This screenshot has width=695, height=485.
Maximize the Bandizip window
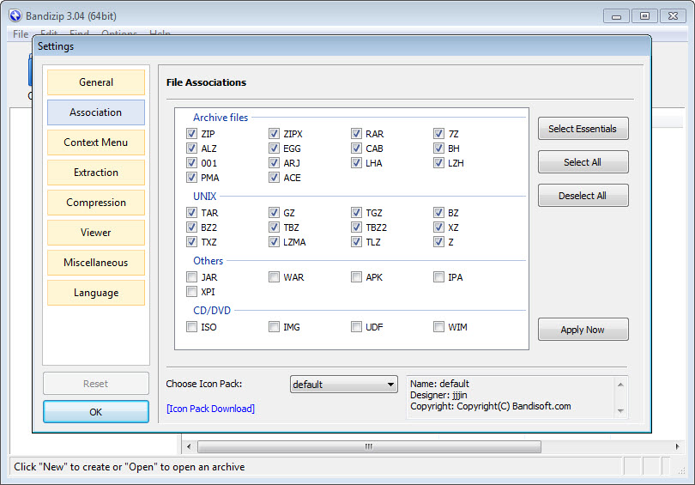(644, 16)
